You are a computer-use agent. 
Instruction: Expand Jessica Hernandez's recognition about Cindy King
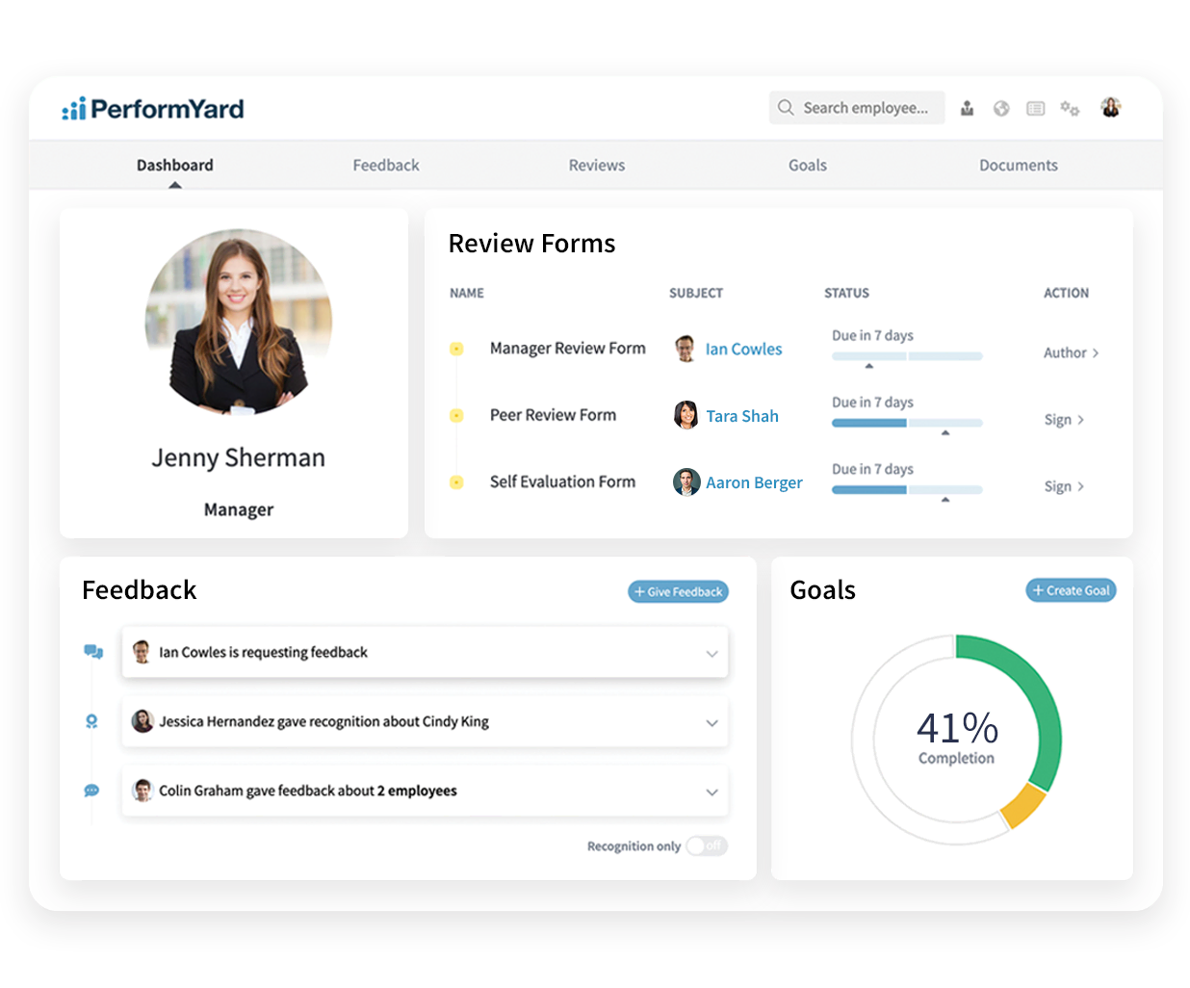pos(712,722)
